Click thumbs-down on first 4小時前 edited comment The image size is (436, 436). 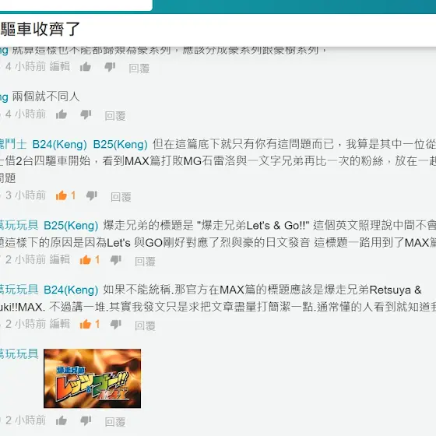click(110, 67)
